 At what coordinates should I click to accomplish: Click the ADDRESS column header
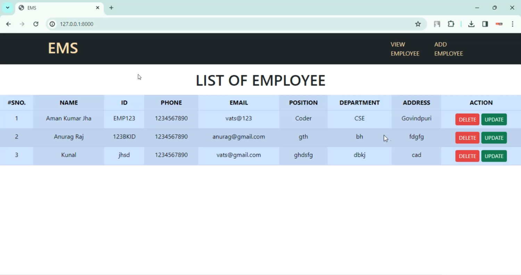416,103
